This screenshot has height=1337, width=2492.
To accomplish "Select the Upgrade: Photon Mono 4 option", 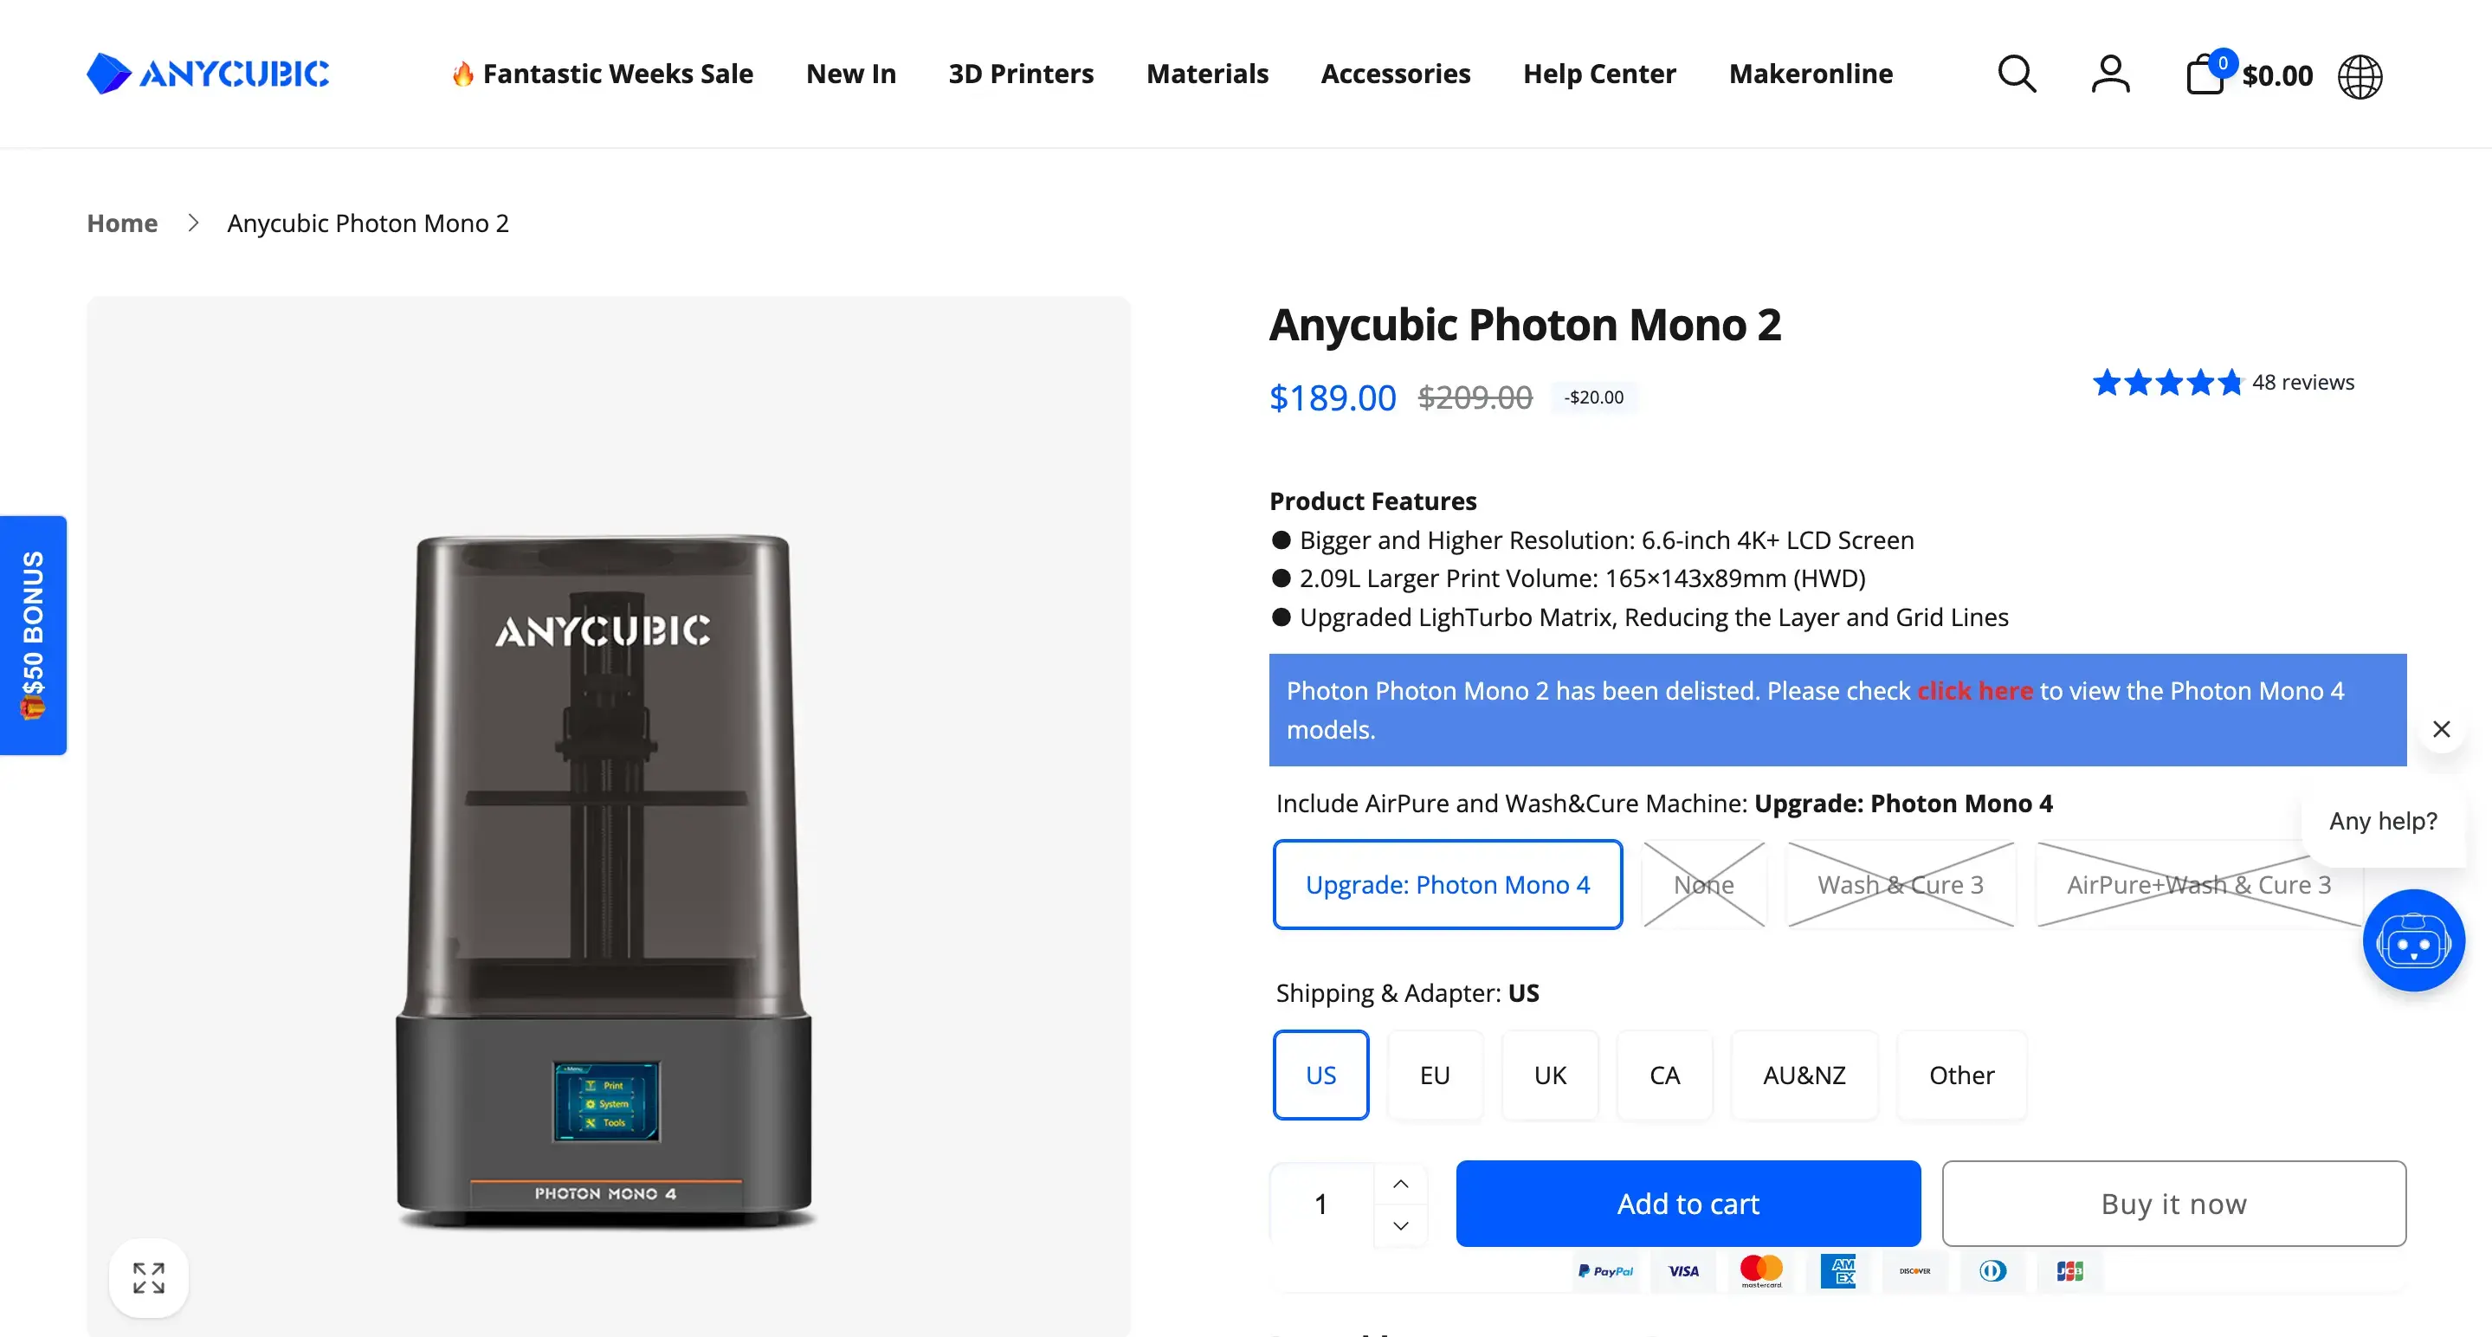I will coord(1447,884).
